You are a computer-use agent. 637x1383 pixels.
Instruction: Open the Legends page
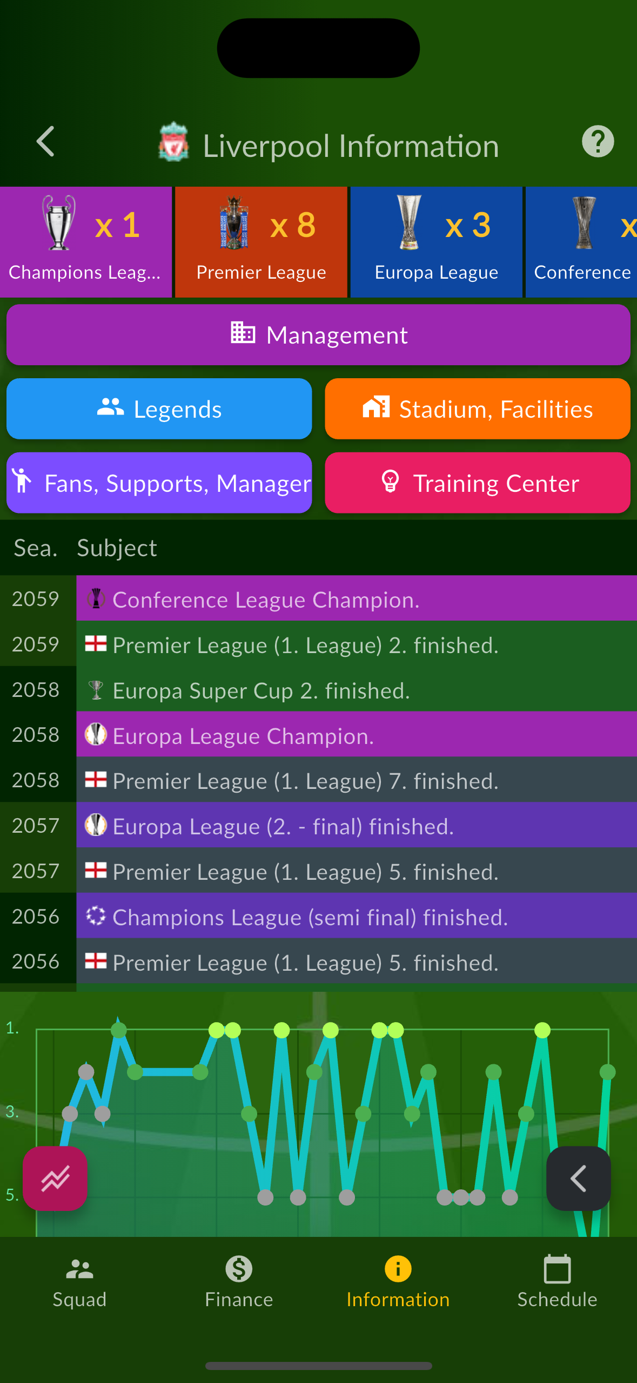pyautogui.click(x=159, y=409)
